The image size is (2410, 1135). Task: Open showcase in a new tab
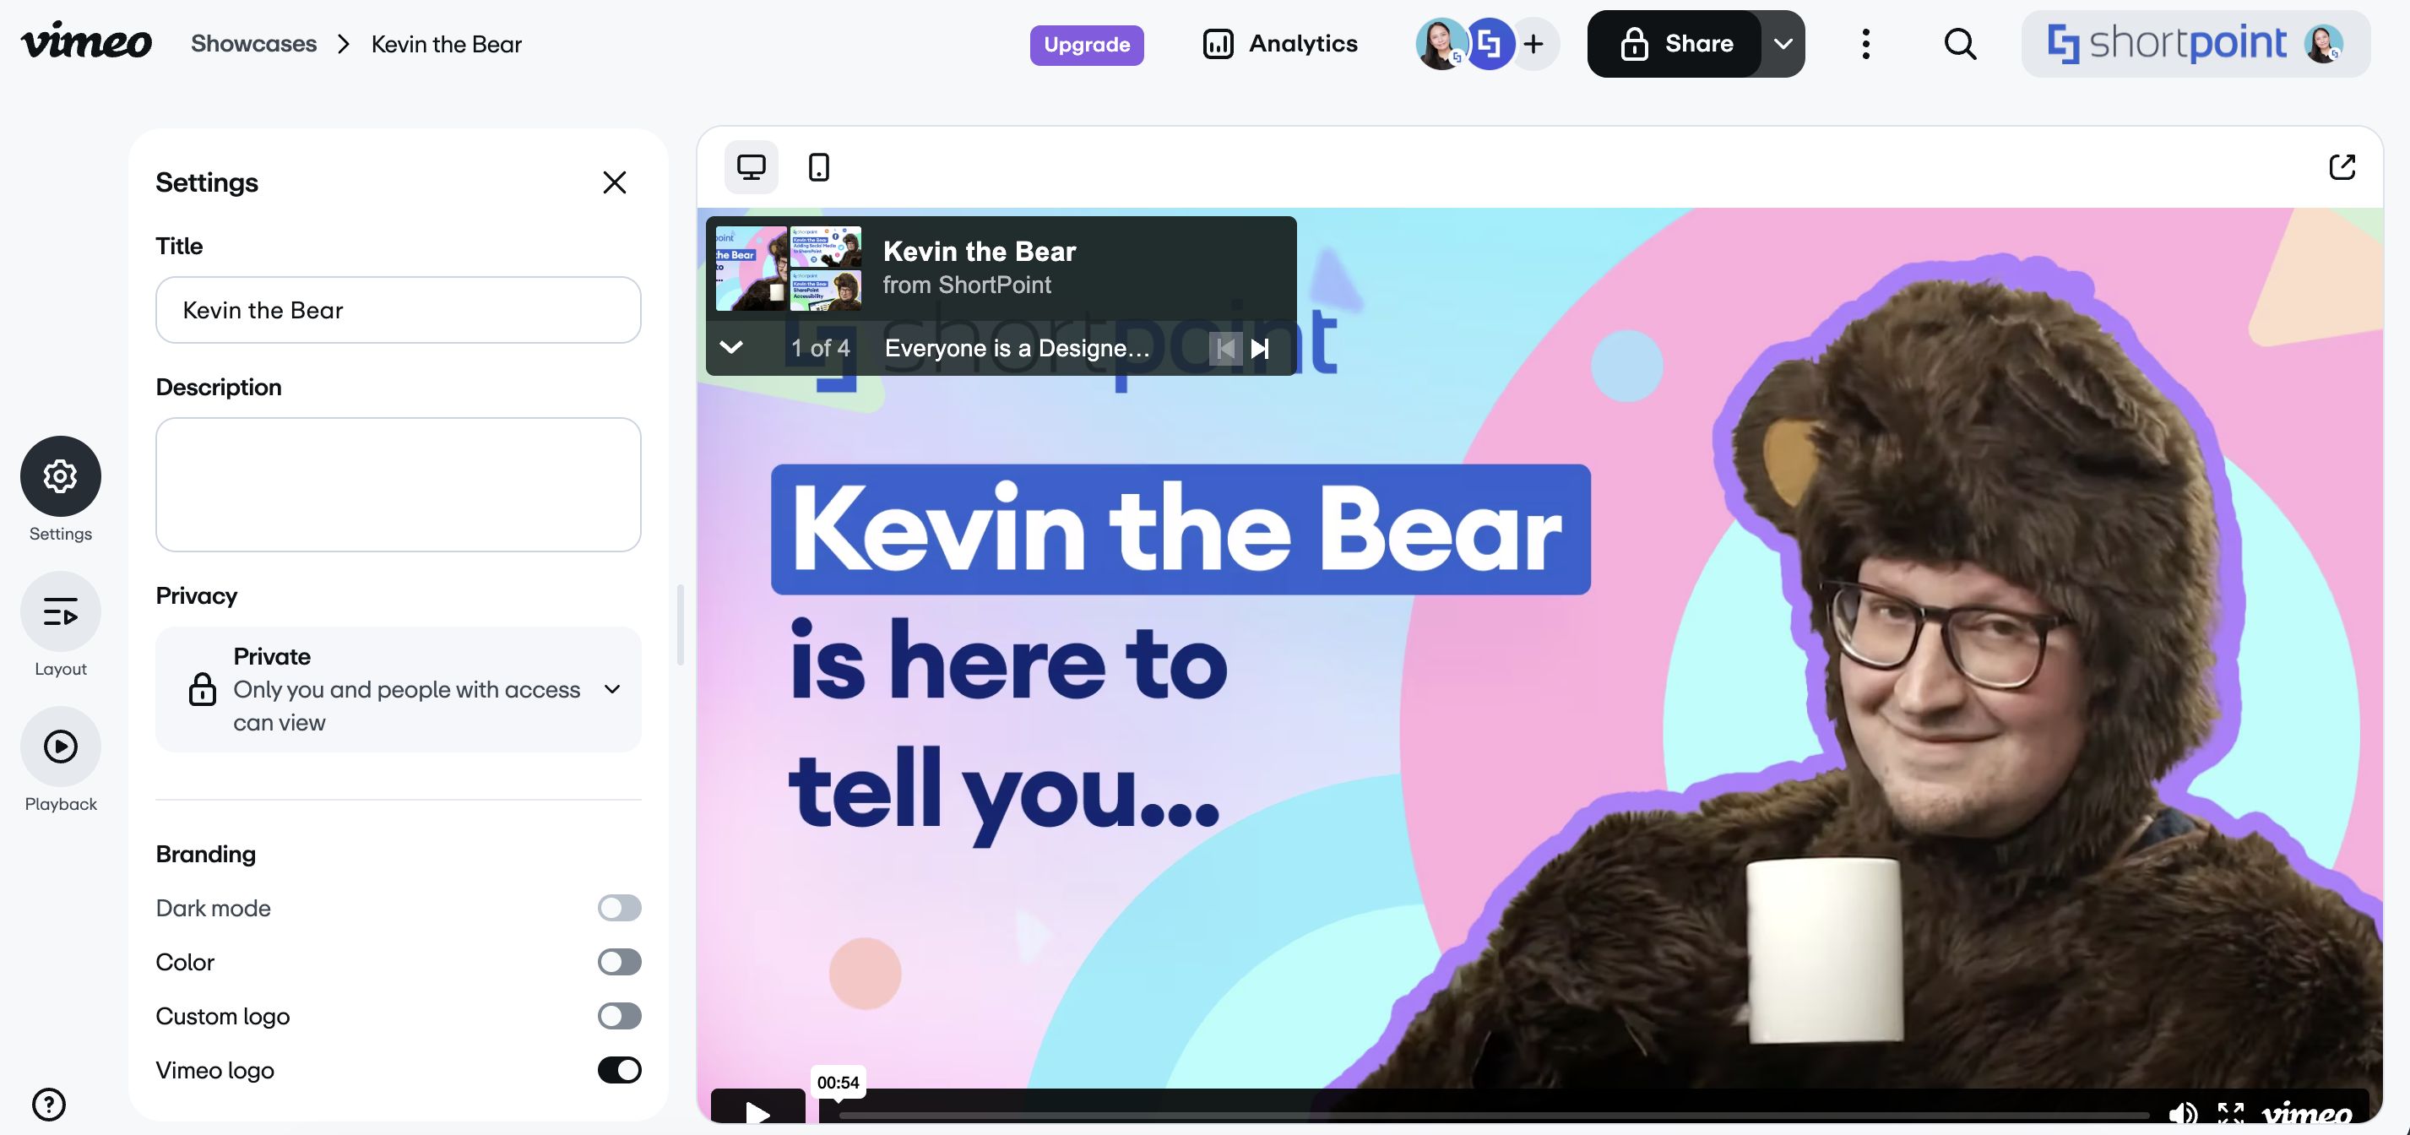(2343, 166)
